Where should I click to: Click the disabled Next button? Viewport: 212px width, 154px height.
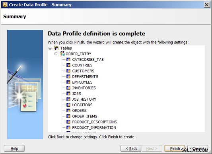pyautogui.click(x=152, y=148)
